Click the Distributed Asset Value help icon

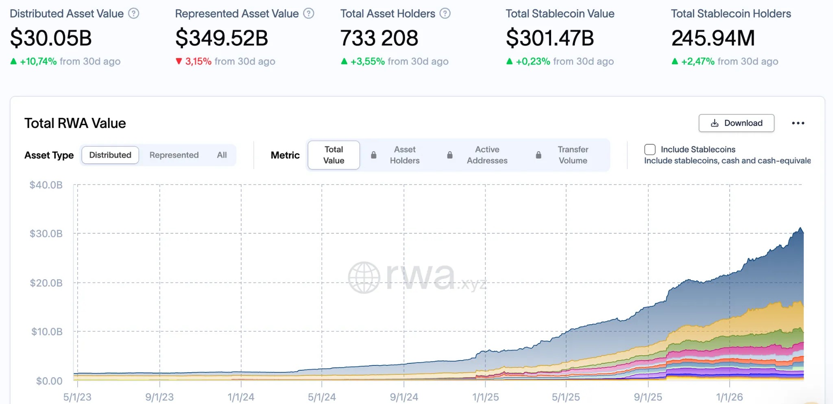133,13
